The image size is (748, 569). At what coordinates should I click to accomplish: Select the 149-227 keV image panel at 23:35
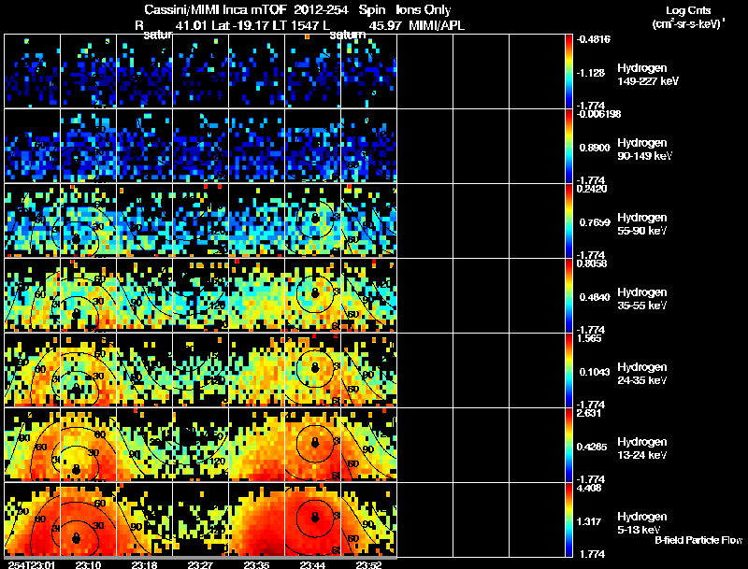[x=256, y=71]
